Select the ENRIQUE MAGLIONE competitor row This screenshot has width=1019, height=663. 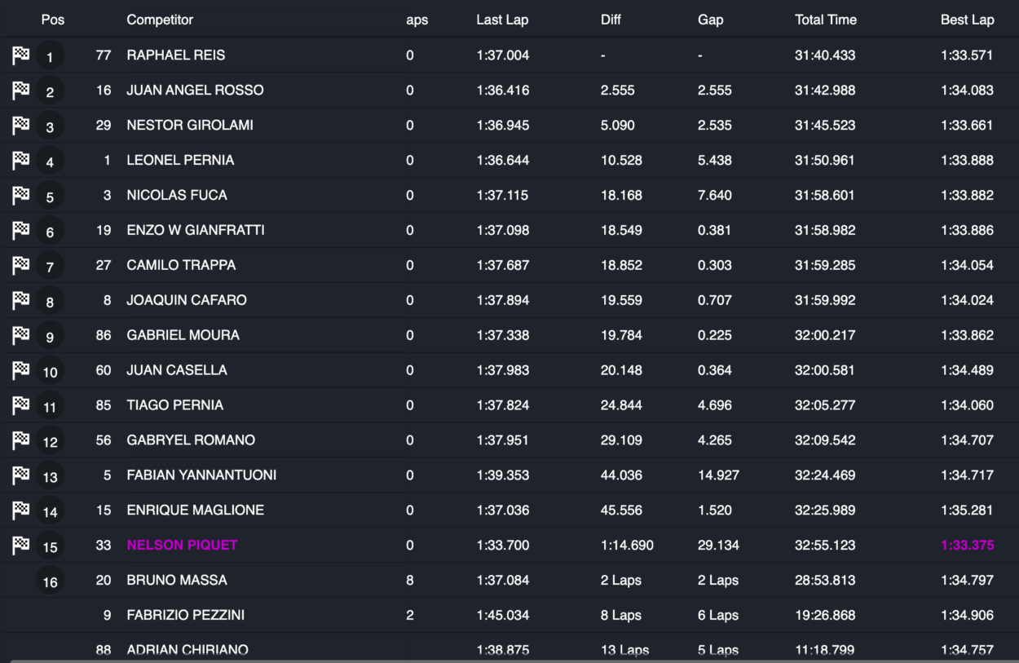509,511
